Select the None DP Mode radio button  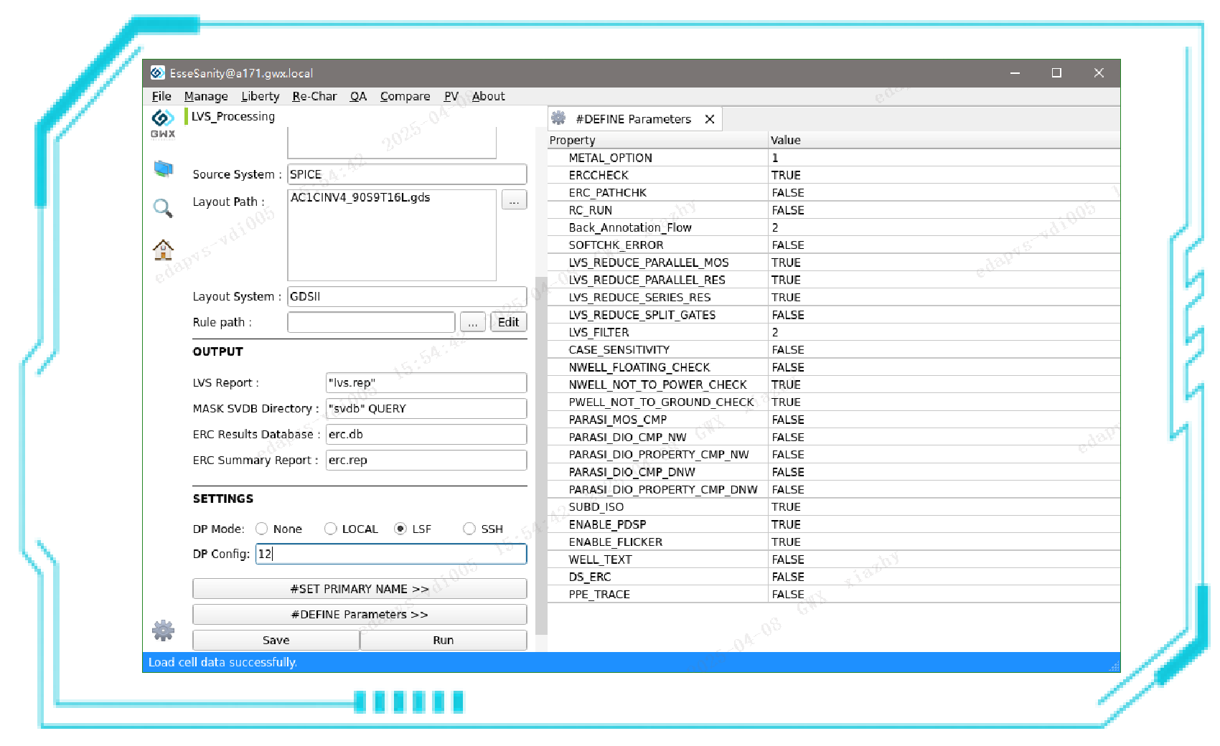coord(262,529)
